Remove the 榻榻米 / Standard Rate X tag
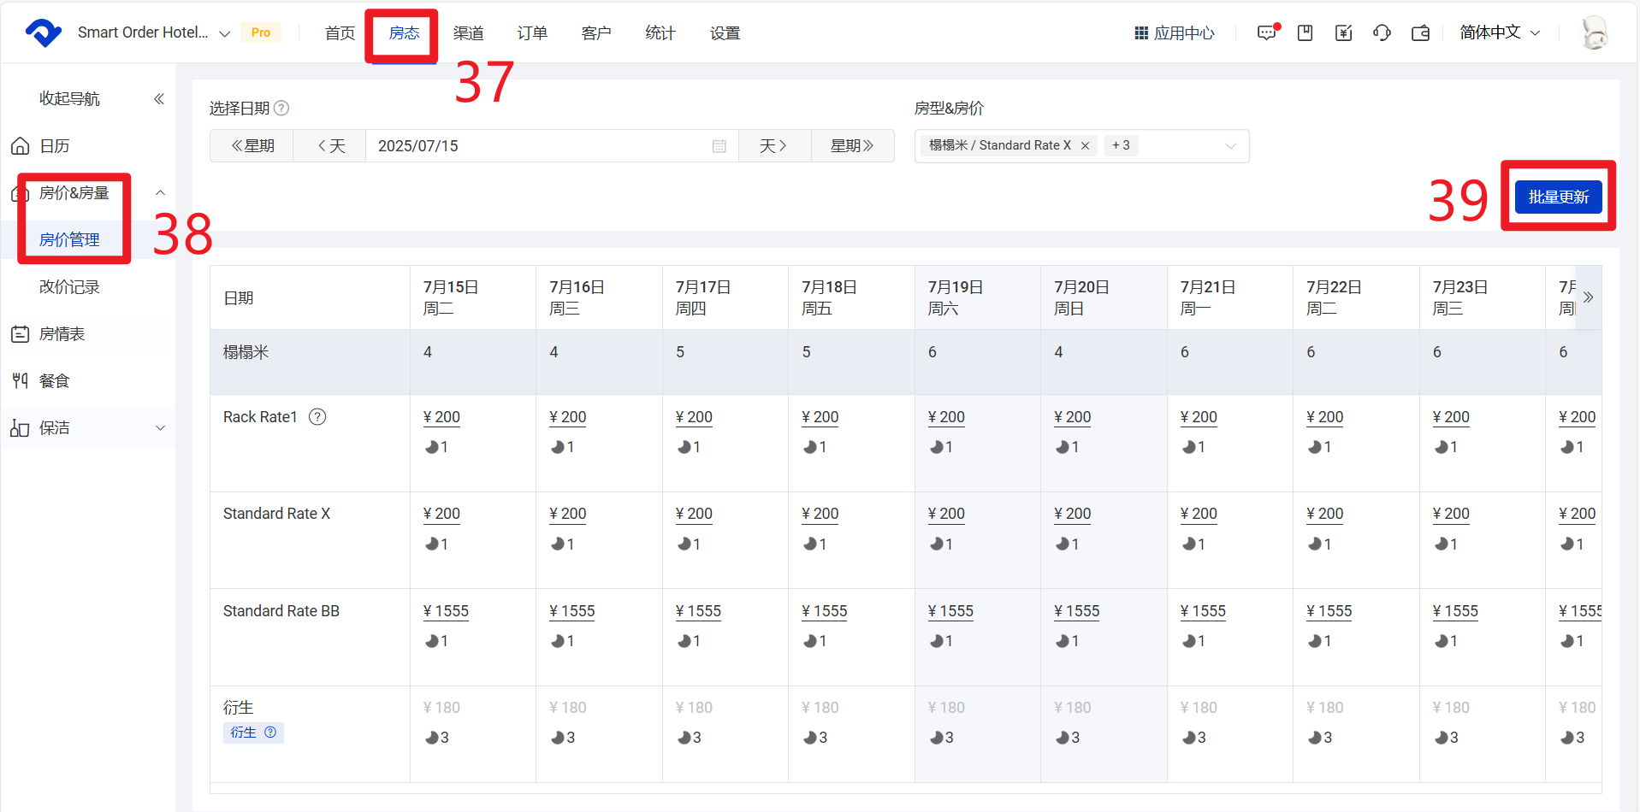The height and width of the screenshot is (812, 1640). pos(1085,146)
